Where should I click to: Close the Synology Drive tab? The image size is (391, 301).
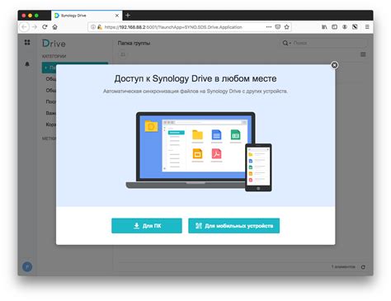[117, 16]
